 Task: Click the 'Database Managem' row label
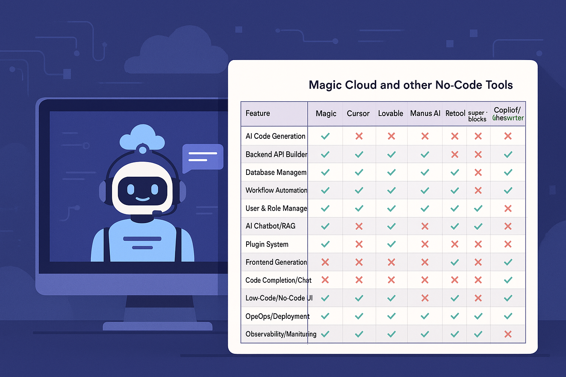tap(276, 172)
